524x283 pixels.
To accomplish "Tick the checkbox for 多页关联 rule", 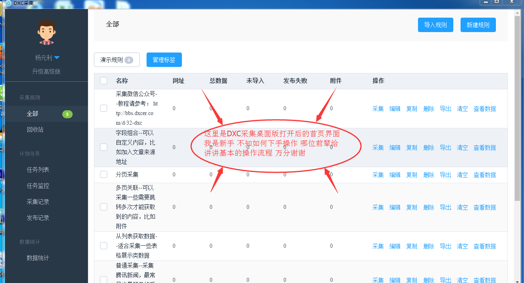I will tap(104, 207).
